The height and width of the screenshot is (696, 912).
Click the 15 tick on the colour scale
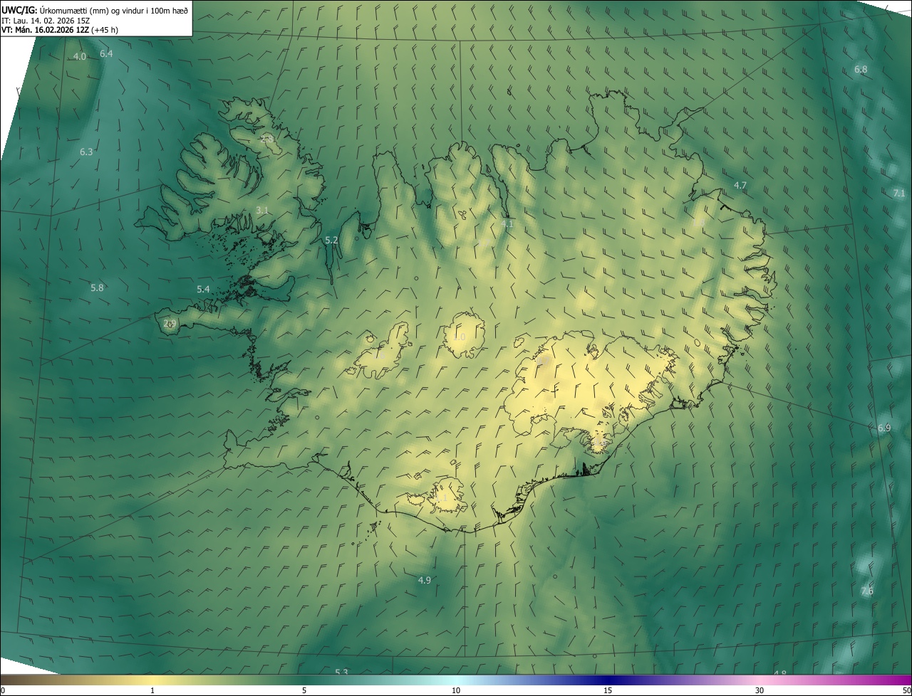tap(608, 690)
